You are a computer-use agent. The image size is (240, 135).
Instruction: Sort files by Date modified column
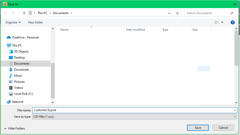135,30
